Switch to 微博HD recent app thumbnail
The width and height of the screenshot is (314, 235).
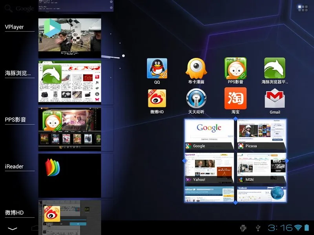point(70,218)
